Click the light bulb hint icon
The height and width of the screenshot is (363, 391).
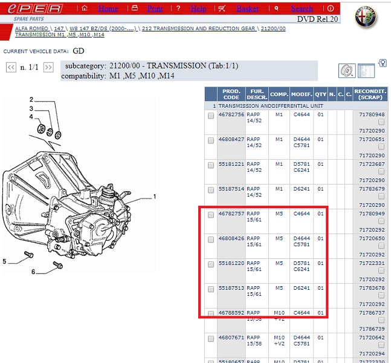383,63
